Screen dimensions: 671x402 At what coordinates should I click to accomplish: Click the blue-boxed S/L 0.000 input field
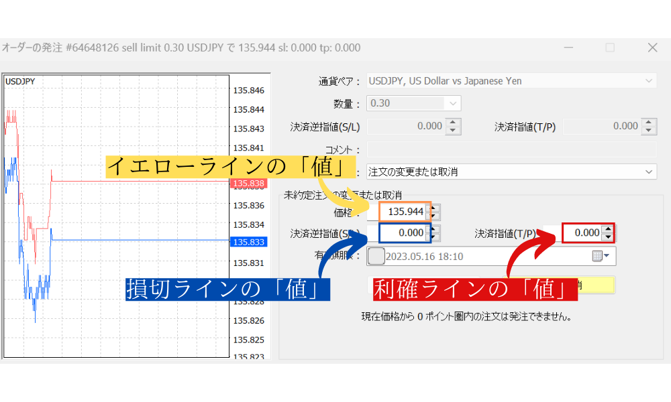click(x=405, y=233)
